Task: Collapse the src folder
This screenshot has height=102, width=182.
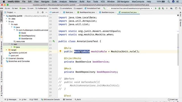Action: click(x=7, y=22)
